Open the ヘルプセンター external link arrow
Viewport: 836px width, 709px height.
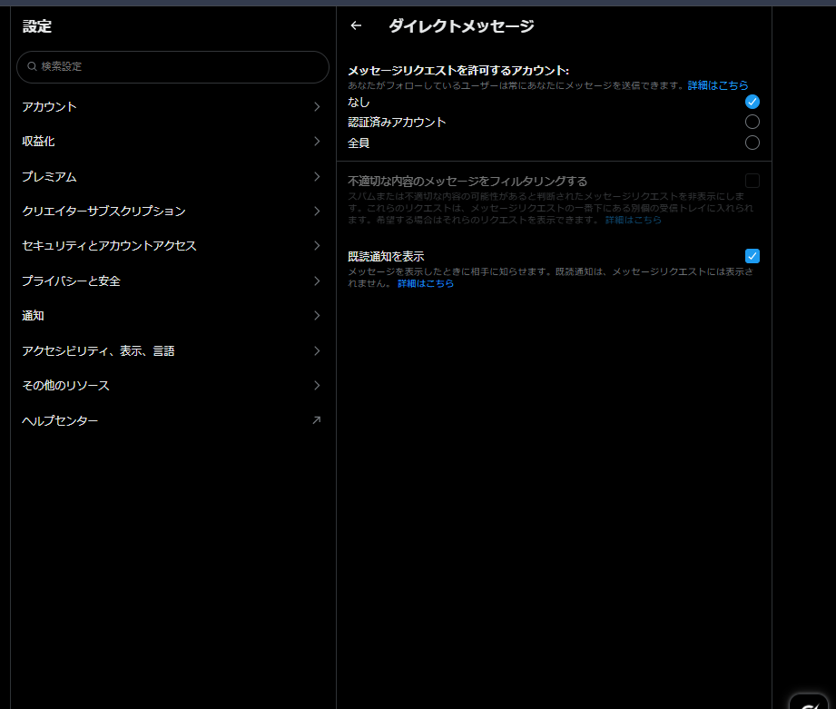point(317,420)
